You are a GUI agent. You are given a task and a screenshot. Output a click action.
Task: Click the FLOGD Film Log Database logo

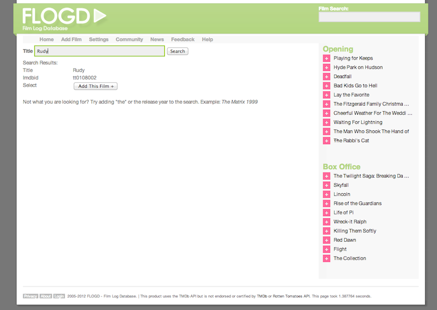[64, 19]
